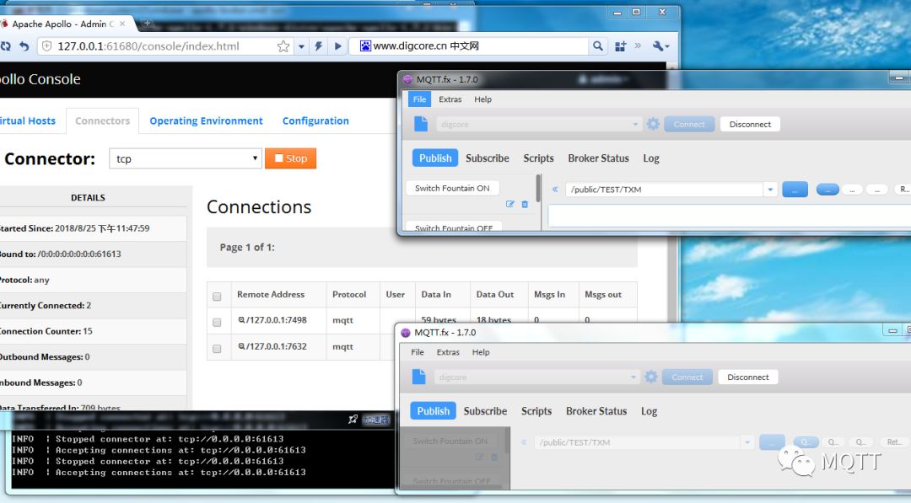The width and height of the screenshot is (911, 503).
Task: Open the gear settings icon in upper MQTT.fx
Action: click(653, 124)
